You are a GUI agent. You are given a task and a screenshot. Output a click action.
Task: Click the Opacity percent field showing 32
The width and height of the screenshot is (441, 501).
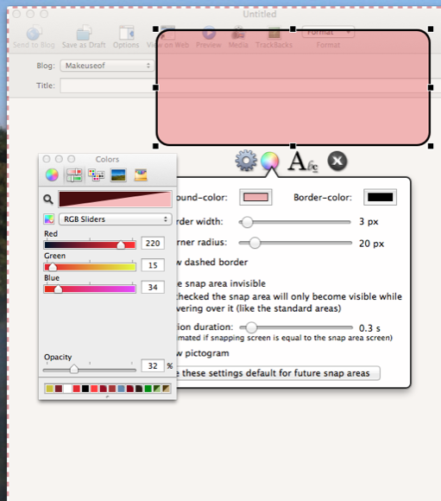point(153,365)
